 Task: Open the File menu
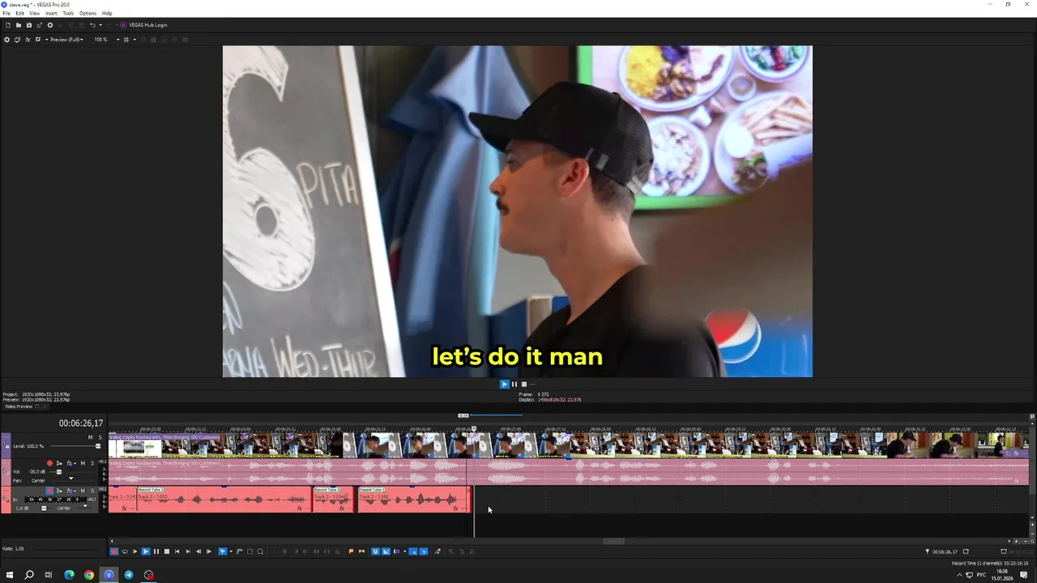[6, 13]
